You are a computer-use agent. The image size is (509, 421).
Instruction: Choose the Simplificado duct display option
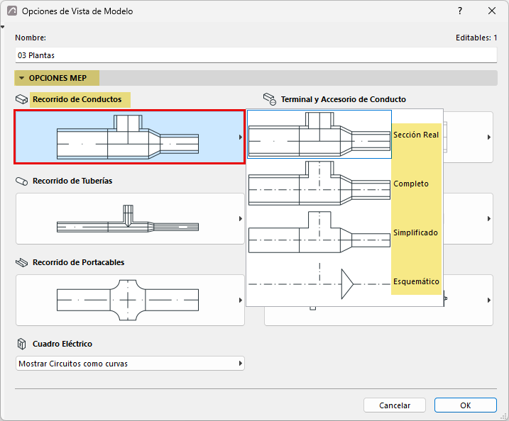click(x=345, y=232)
